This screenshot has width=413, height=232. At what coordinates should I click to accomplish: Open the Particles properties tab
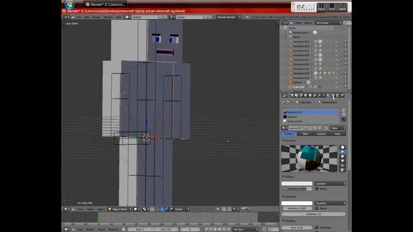[337, 95]
